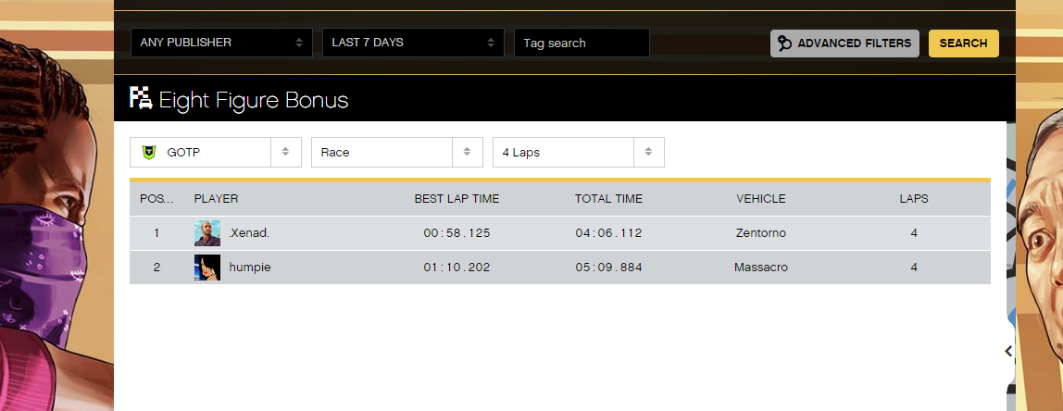Image resolution: width=1063 pixels, height=411 pixels.
Task: Open the LAST 7 DAYS dropdown
Action: pyautogui.click(x=413, y=43)
